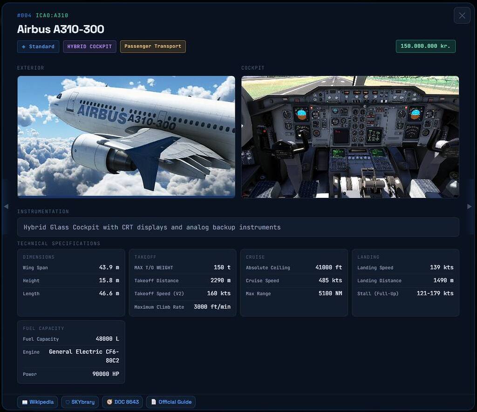Click the DOC 8643 round icon
Viewport: 477px width, 412px height.
pyautogui.click(x=109, y=402)
